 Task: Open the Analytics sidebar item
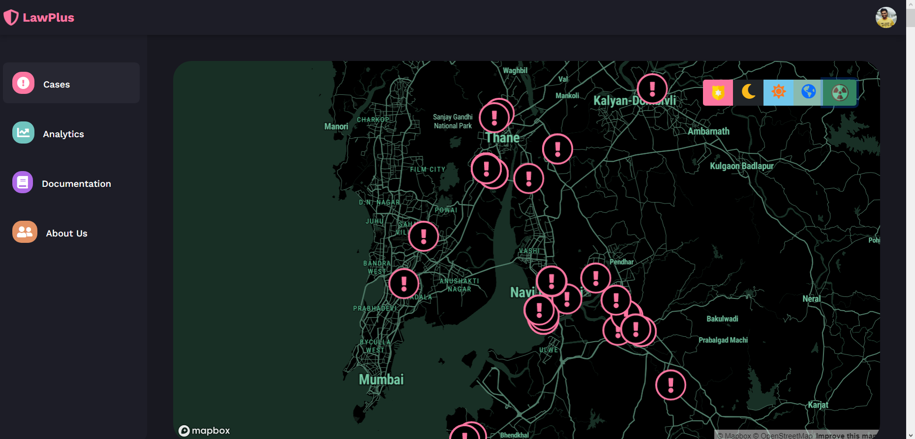pos(71,133)
